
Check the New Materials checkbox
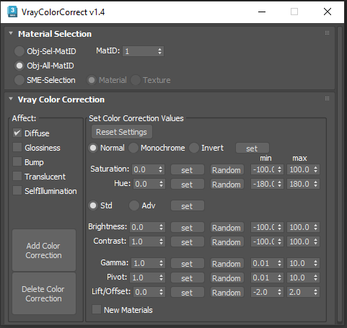click(x=97, y=309)
